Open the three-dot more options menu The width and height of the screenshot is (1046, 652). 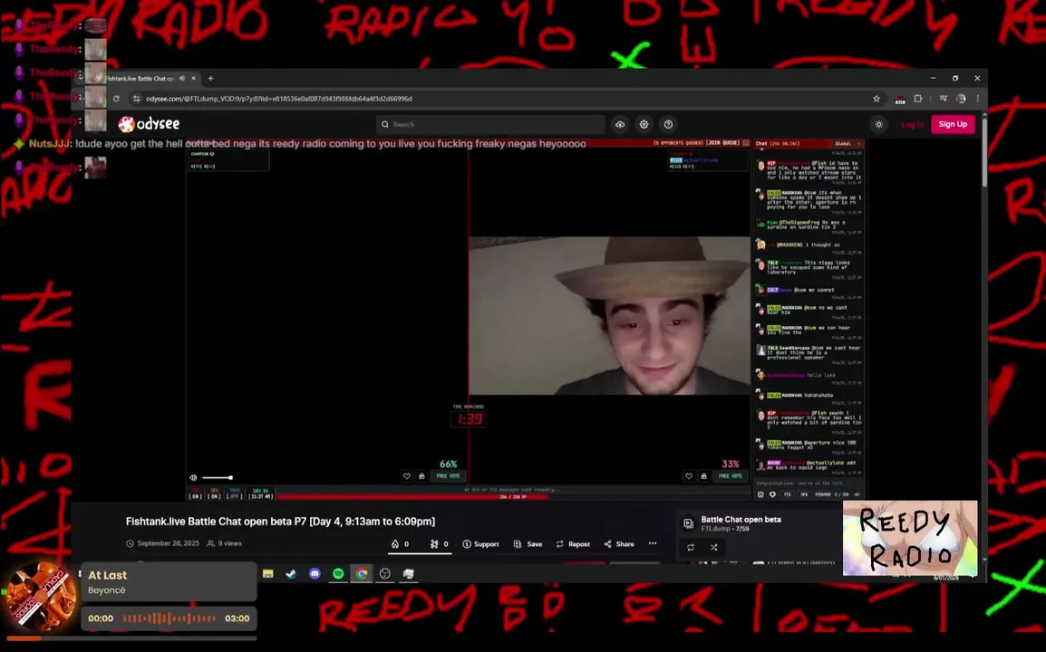(653, 543)
